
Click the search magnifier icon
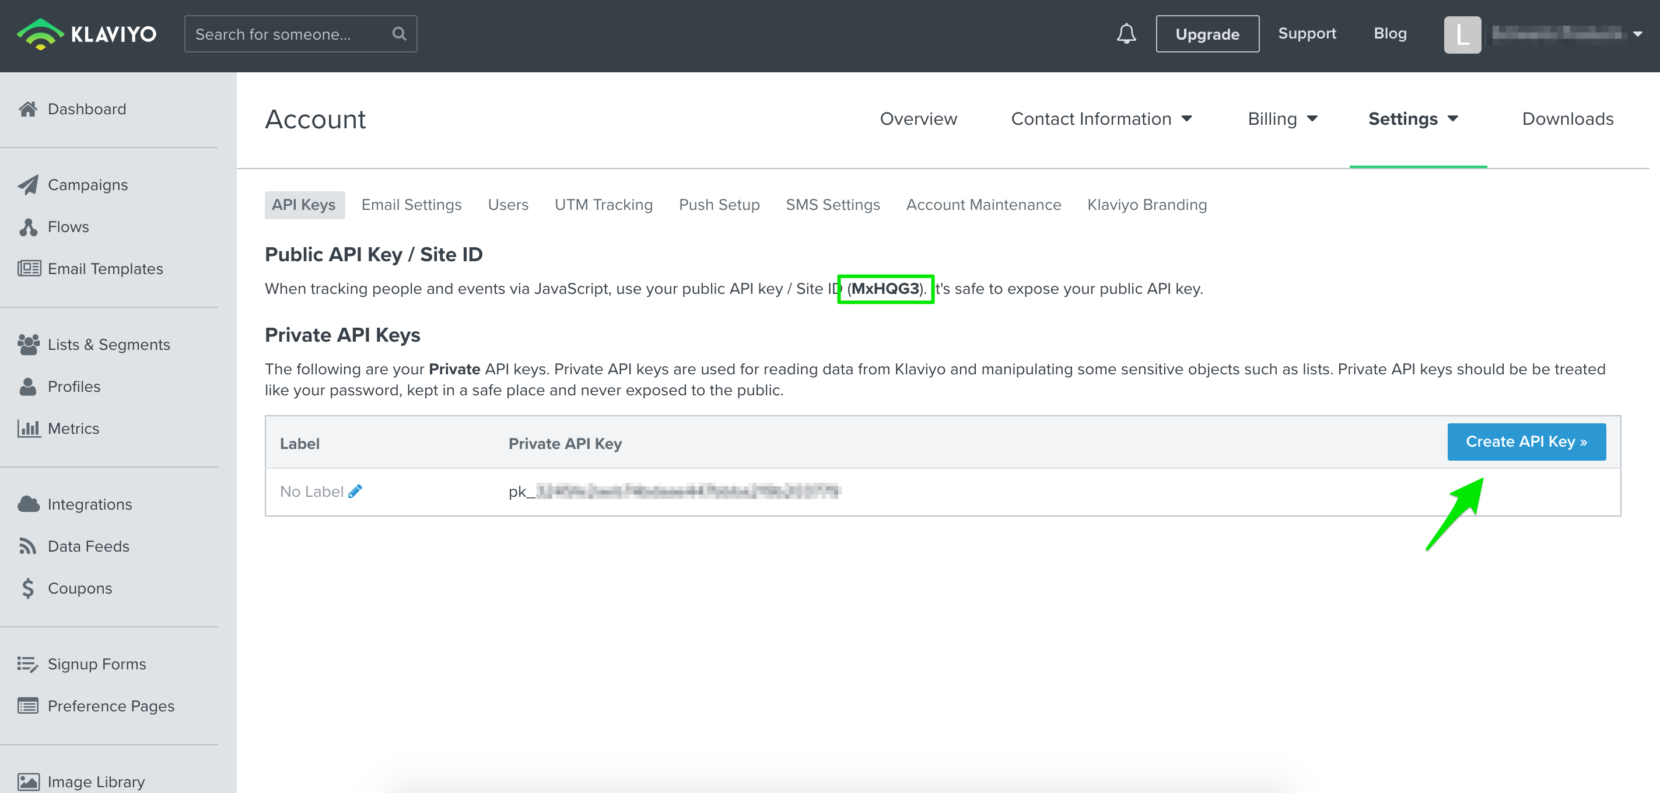pyautogui.click(x=399, y=33)
